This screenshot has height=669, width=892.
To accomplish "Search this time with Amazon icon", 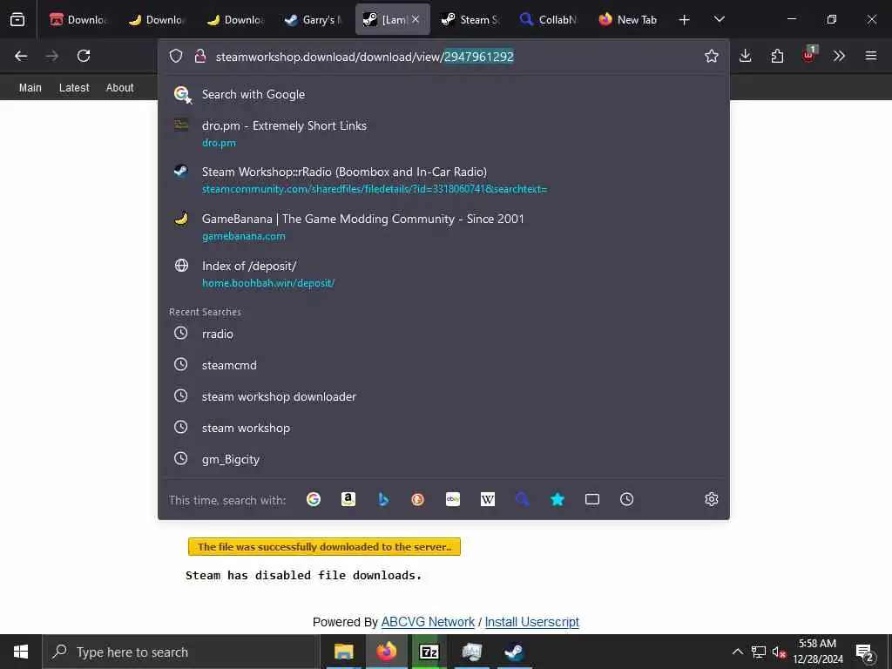I will pyautogui.click(x=348, y=499).
